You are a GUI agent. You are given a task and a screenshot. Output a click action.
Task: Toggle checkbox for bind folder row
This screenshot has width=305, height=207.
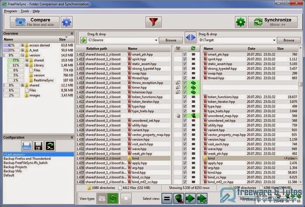tap(185, 159)
